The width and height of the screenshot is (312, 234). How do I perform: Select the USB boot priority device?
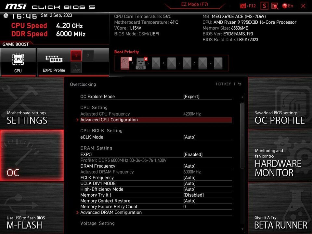(x=141, y=63)
